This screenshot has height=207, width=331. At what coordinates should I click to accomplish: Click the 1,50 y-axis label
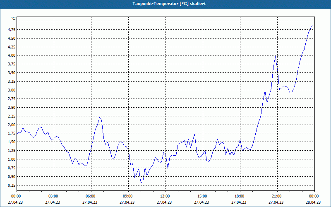(x=12, y=142)
